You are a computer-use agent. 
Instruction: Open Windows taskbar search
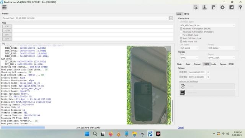point(95,134)
